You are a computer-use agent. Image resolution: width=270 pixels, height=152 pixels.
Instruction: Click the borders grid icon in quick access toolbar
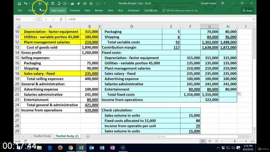[97, 3]
